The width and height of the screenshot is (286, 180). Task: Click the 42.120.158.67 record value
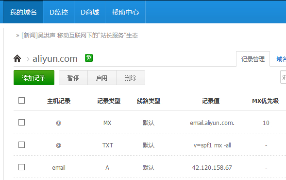pyautogui.click(x=212, y=167)
